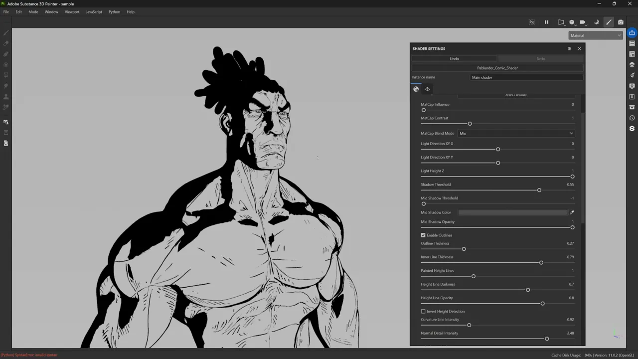Open the Material view mode dropdown
The image size is (638, 359).
point(596,35)
